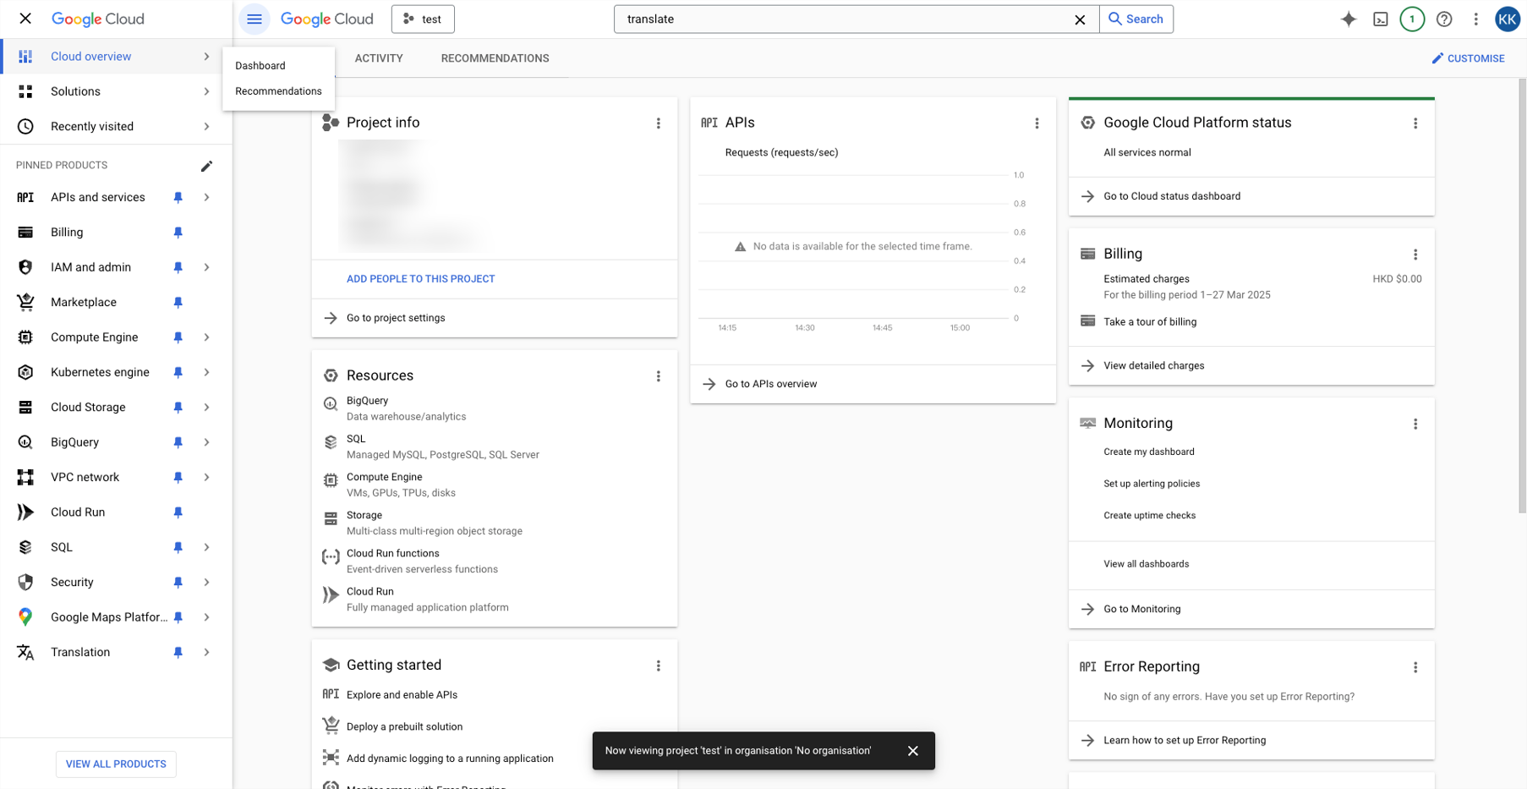
Task: Expand the Recently visited submenu arrow
Action: 206,127
